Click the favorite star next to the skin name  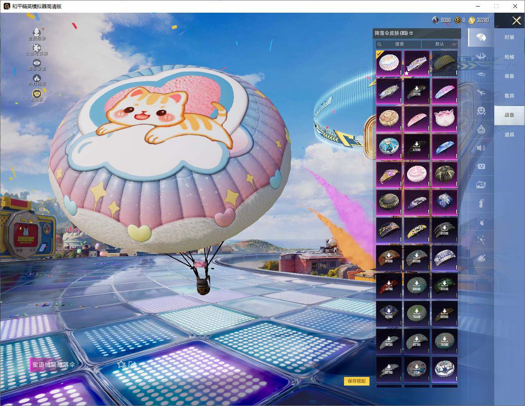[x=121, y=364]
